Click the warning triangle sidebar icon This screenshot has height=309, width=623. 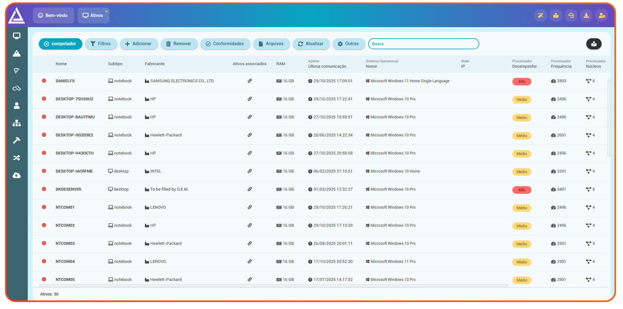[x=17, y=53]
